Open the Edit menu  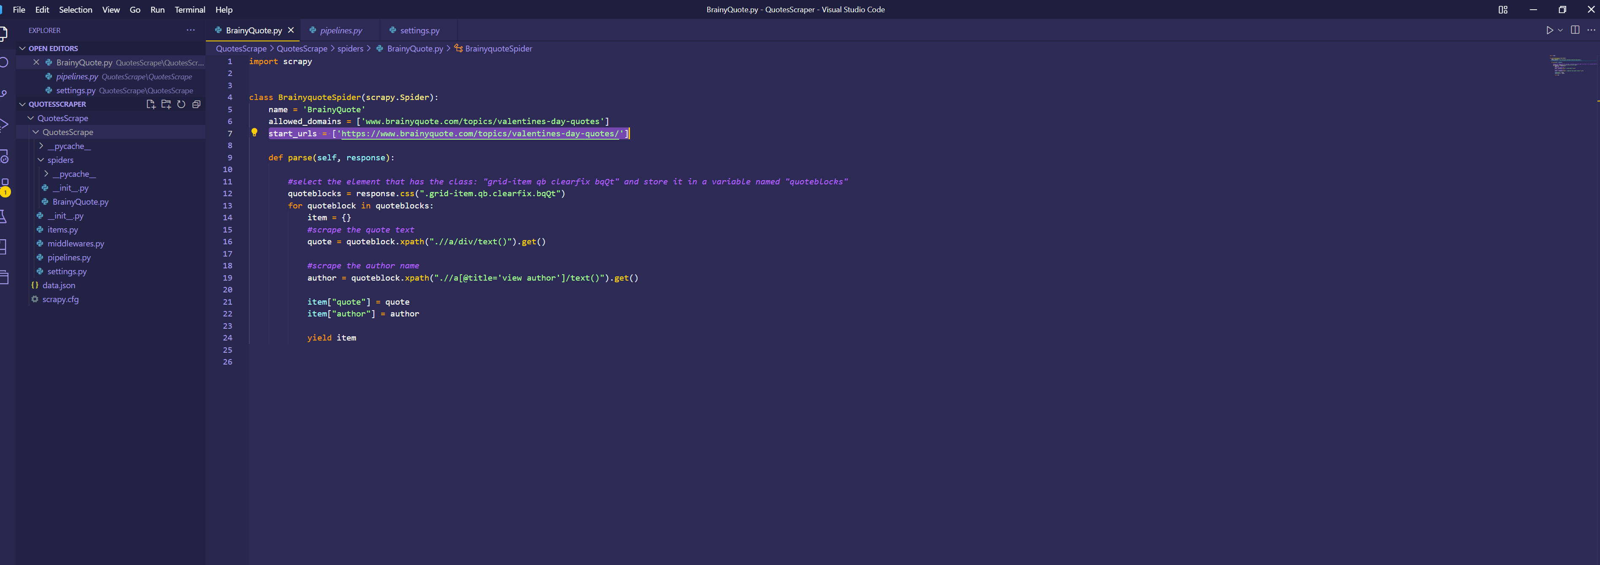click(x=42, y=9)
